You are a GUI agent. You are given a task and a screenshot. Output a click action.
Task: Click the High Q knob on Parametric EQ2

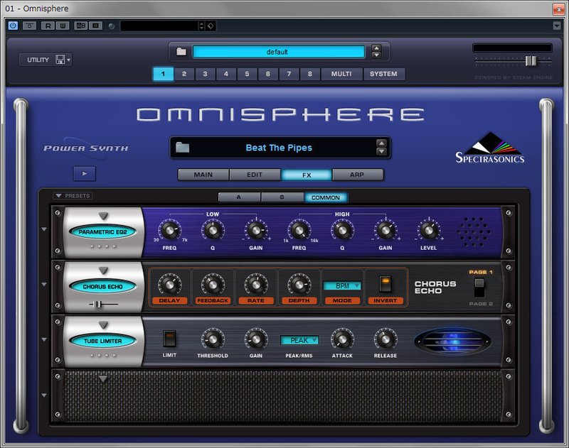tap(342, 230)
